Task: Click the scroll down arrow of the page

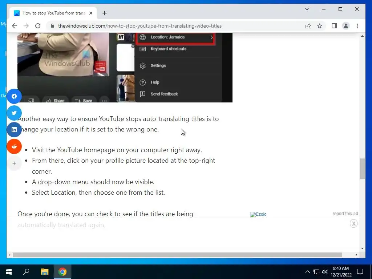Action: 362,248
